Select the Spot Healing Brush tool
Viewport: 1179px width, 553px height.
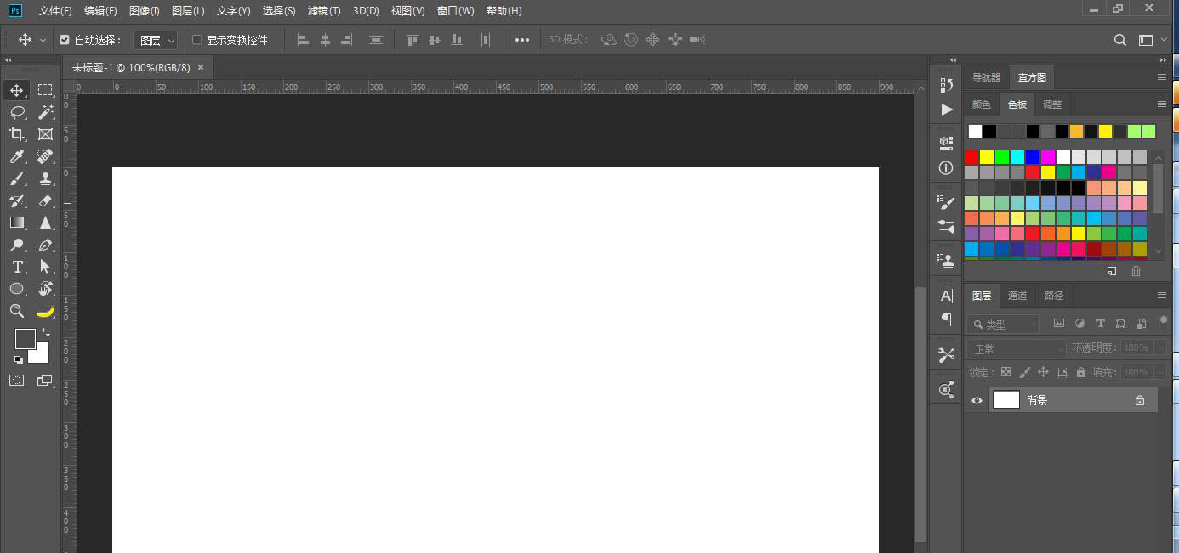point(45,156)
